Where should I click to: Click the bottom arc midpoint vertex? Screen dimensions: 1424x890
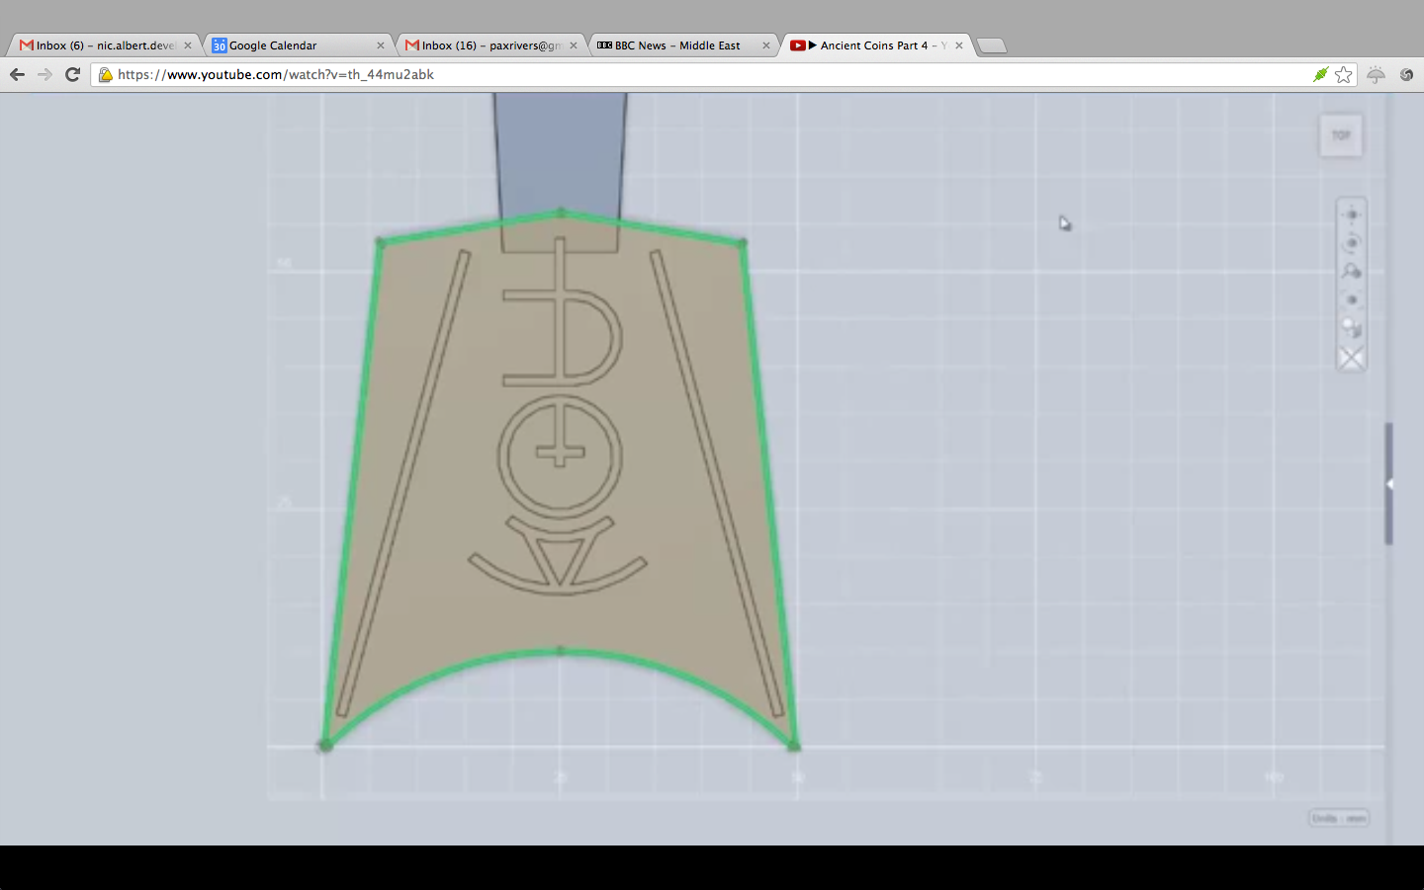[x=561, y=651]
